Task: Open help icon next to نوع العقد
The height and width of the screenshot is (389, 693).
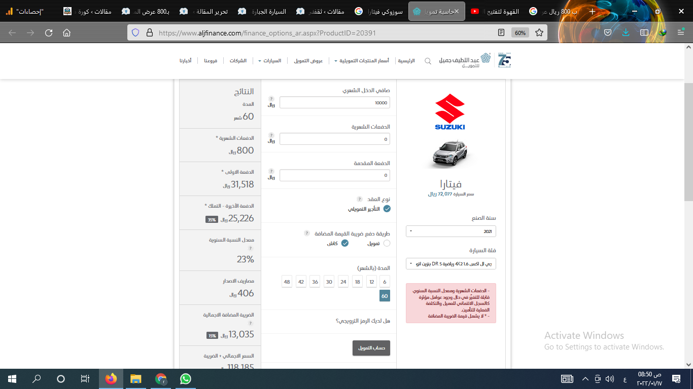Action: [x=360, y=199]
